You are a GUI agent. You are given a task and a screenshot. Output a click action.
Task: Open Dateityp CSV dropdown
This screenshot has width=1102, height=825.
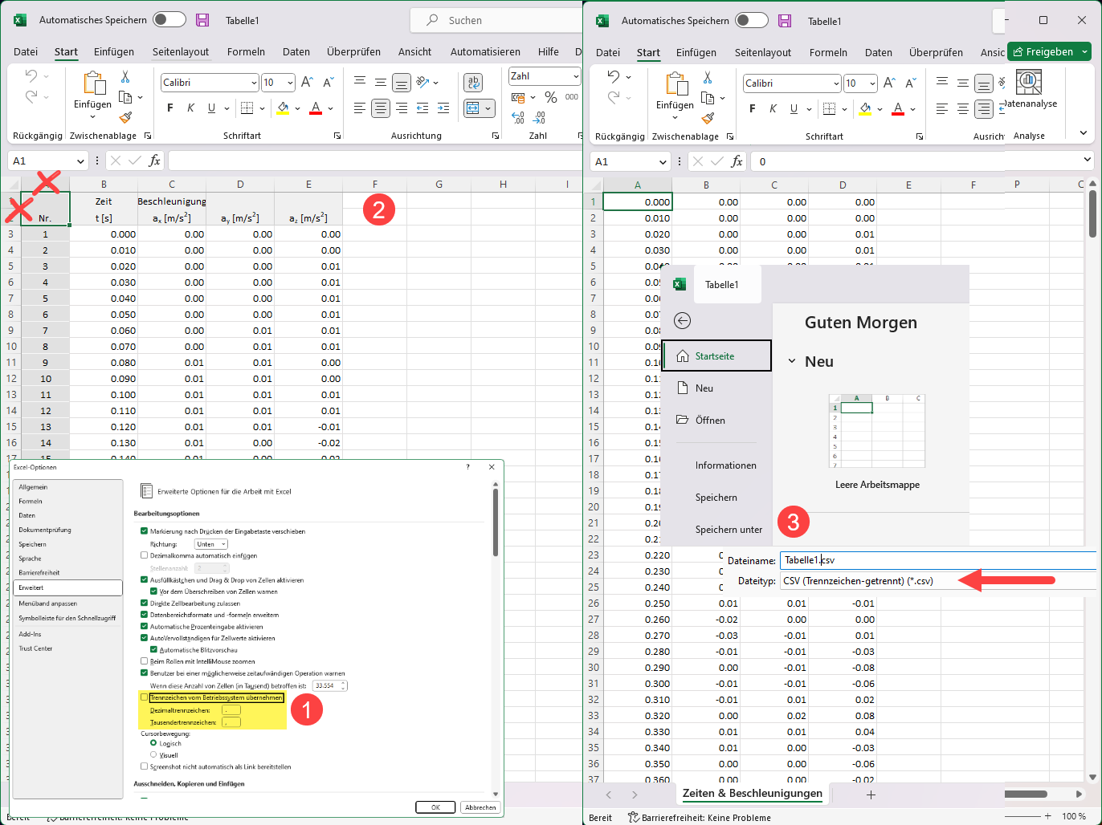(937, 581)
